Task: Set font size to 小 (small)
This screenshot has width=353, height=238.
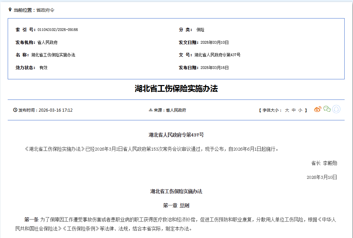Action: pos(300,110)
